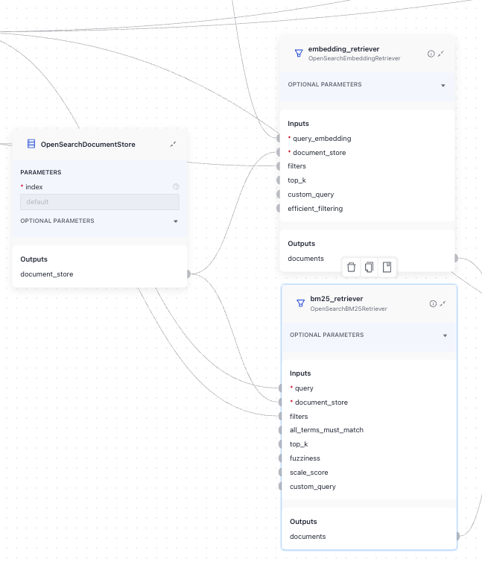Click the query_embedding input port

tap(279, 138)
